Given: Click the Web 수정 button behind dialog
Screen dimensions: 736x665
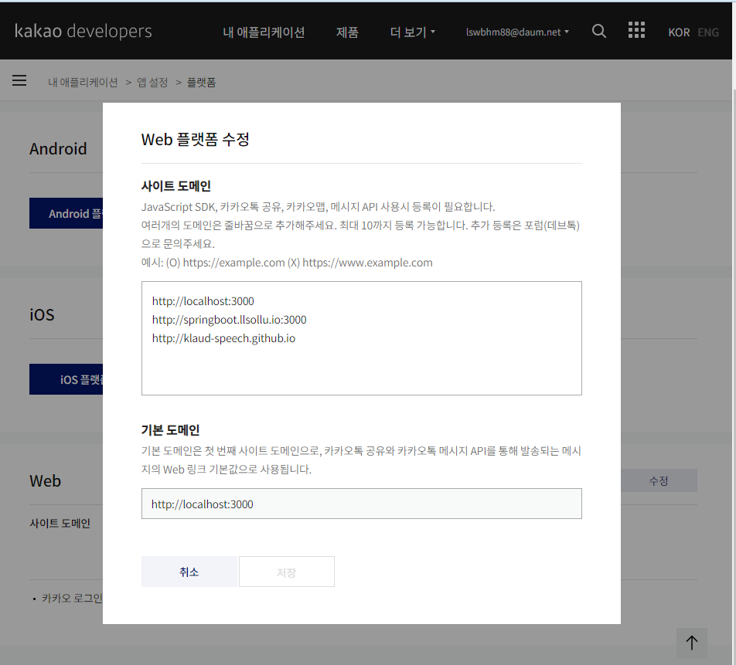Looking at the screenshot, I should 659,480.
